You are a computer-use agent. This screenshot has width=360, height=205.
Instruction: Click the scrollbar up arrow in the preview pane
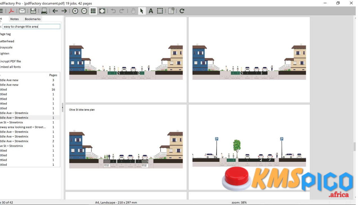354,18
